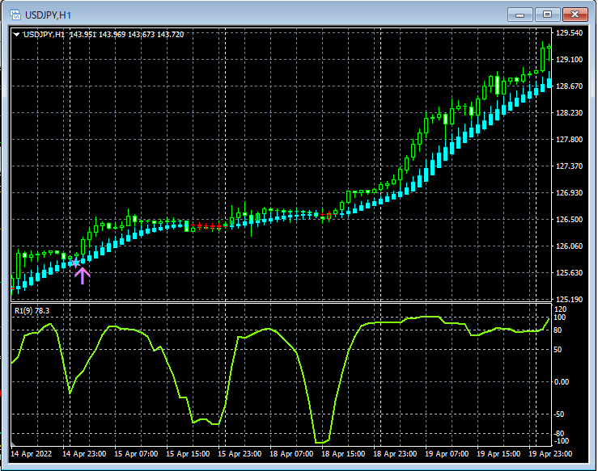The width and height of the screenshot is (598, 471).
Task: Select the R1(9) 78.3 indicator label
Action: pos(32,311)
